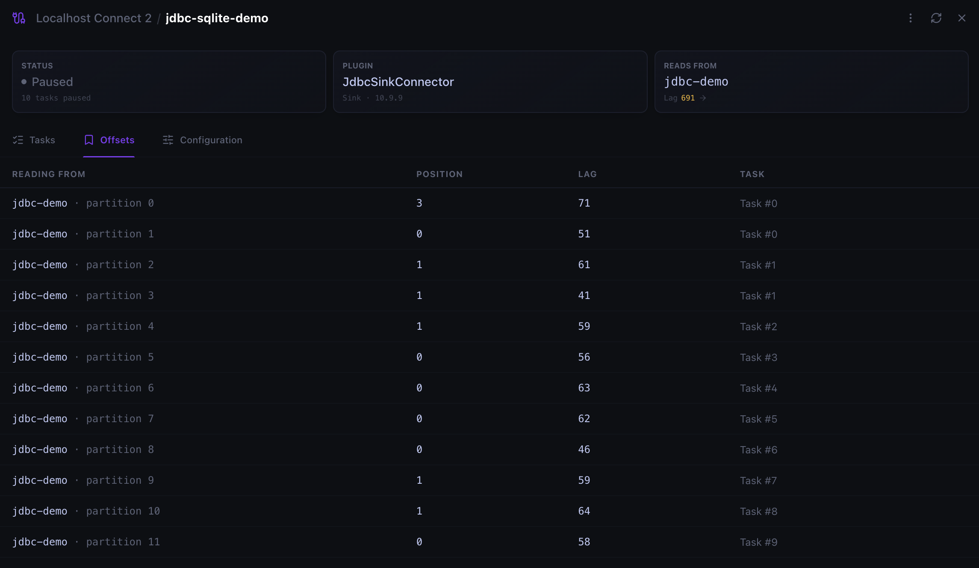Select the jdbc-demo partition 0 row
Viewport: 979px width, 568px height.
pos(489,203)
